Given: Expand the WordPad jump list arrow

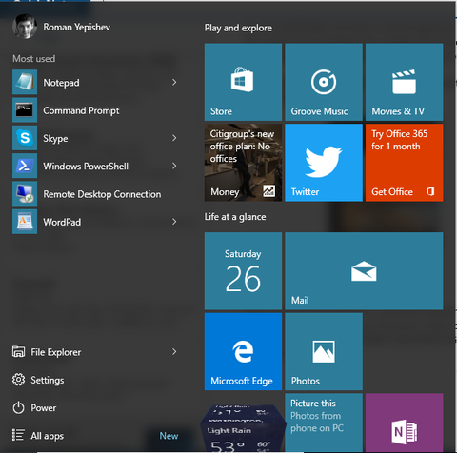Looking at the screenshot, I should pyautogui.click(x=174, y=222).
